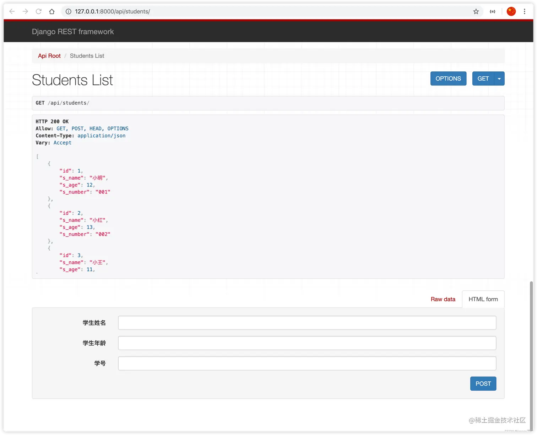This screenshot has height=435, width=537.
Task: Click Students List breadcrumb text
Action: tap(87, 56)
